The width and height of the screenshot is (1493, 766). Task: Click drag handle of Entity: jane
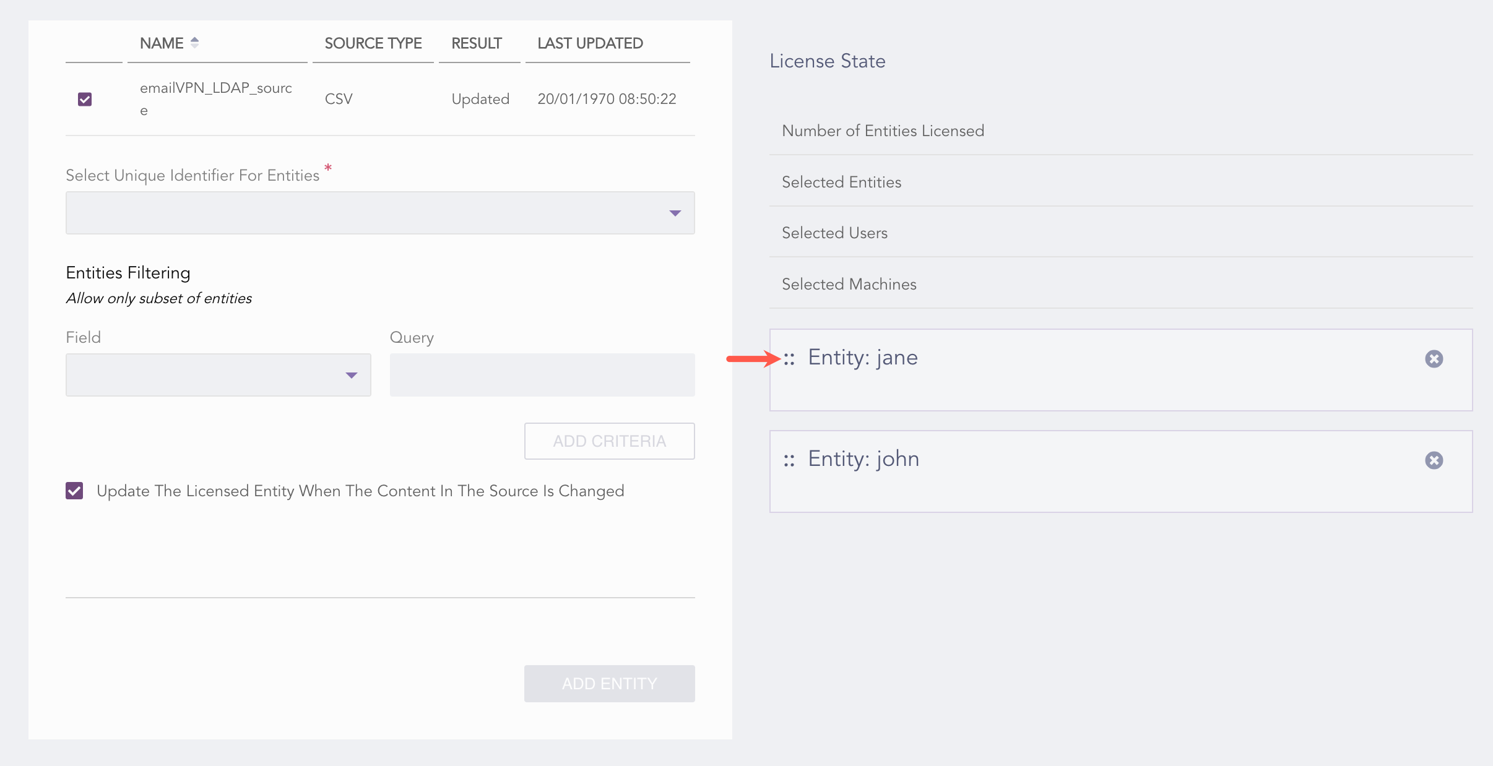(x=789, y=359)
